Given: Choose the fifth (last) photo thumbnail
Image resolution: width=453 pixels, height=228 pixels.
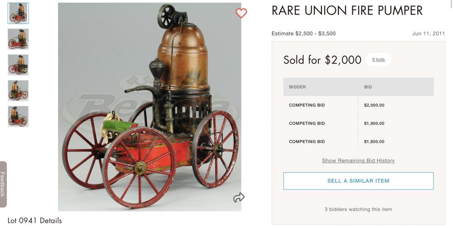Looking at the screenshot, I should point(18,116).
